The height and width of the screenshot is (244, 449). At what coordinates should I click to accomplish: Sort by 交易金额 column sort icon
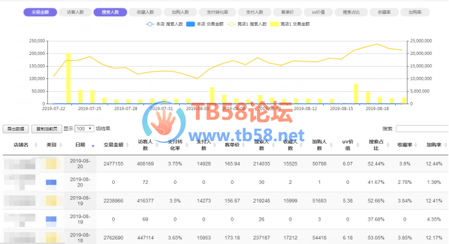tap(127, 145)
